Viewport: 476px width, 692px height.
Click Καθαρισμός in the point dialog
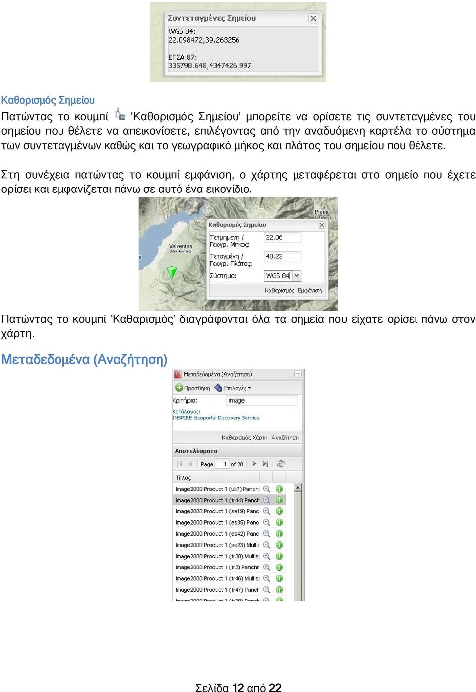pyautogui.click(x=279, y=290)
